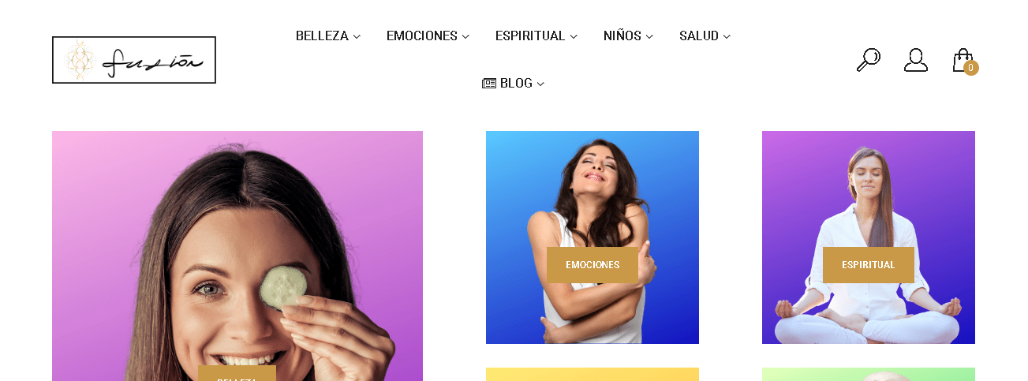The height and width of the screenshot is (381, 1028).
Task: Open the SALUD menu item
Action: (x=699, y=36)
